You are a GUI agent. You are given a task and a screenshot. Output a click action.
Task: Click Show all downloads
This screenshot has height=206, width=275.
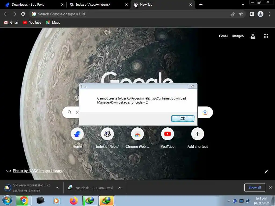pos(255,187)
